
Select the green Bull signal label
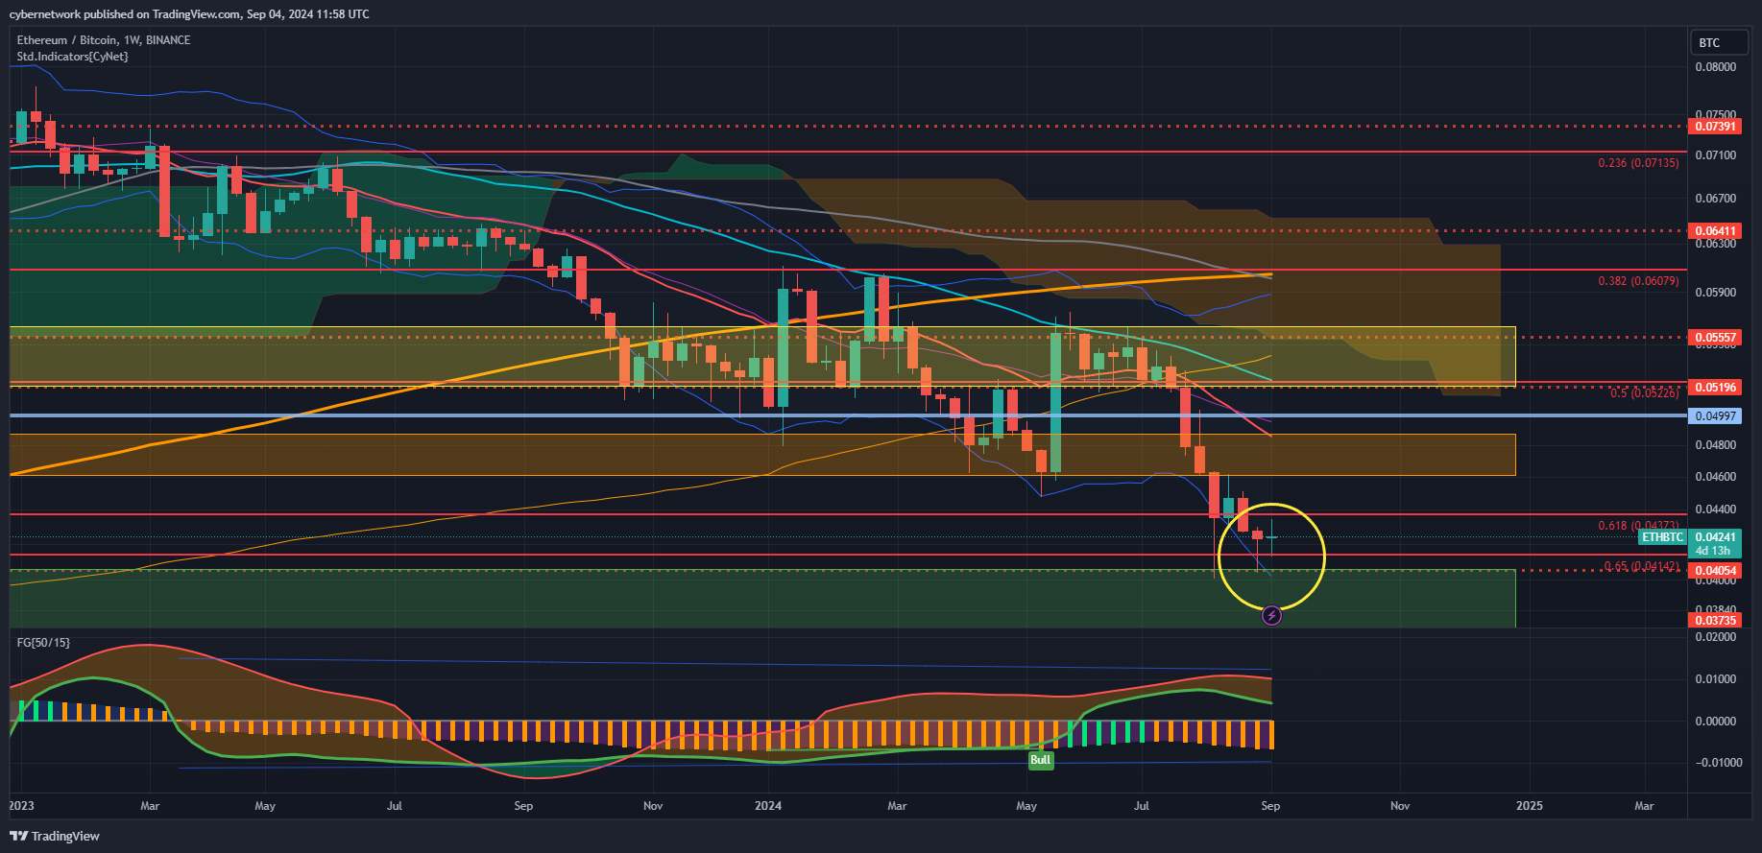[1041, 760]
